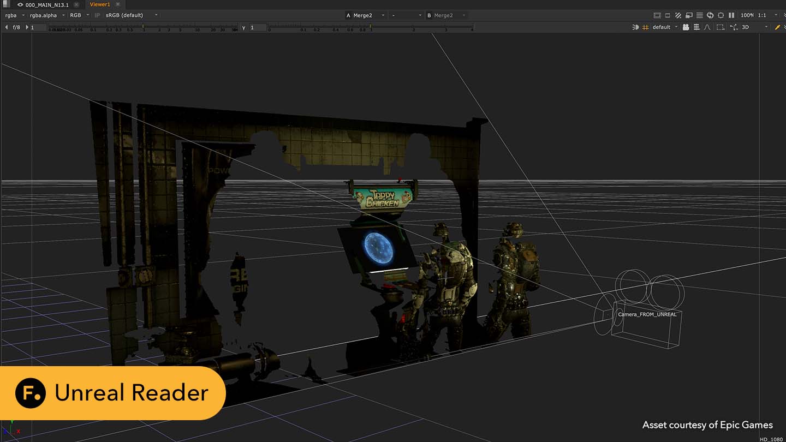The height and width of the screenshot is (442, 786).
Task: Click the marquee selection mode icon
Action: (x=720, y=27)
